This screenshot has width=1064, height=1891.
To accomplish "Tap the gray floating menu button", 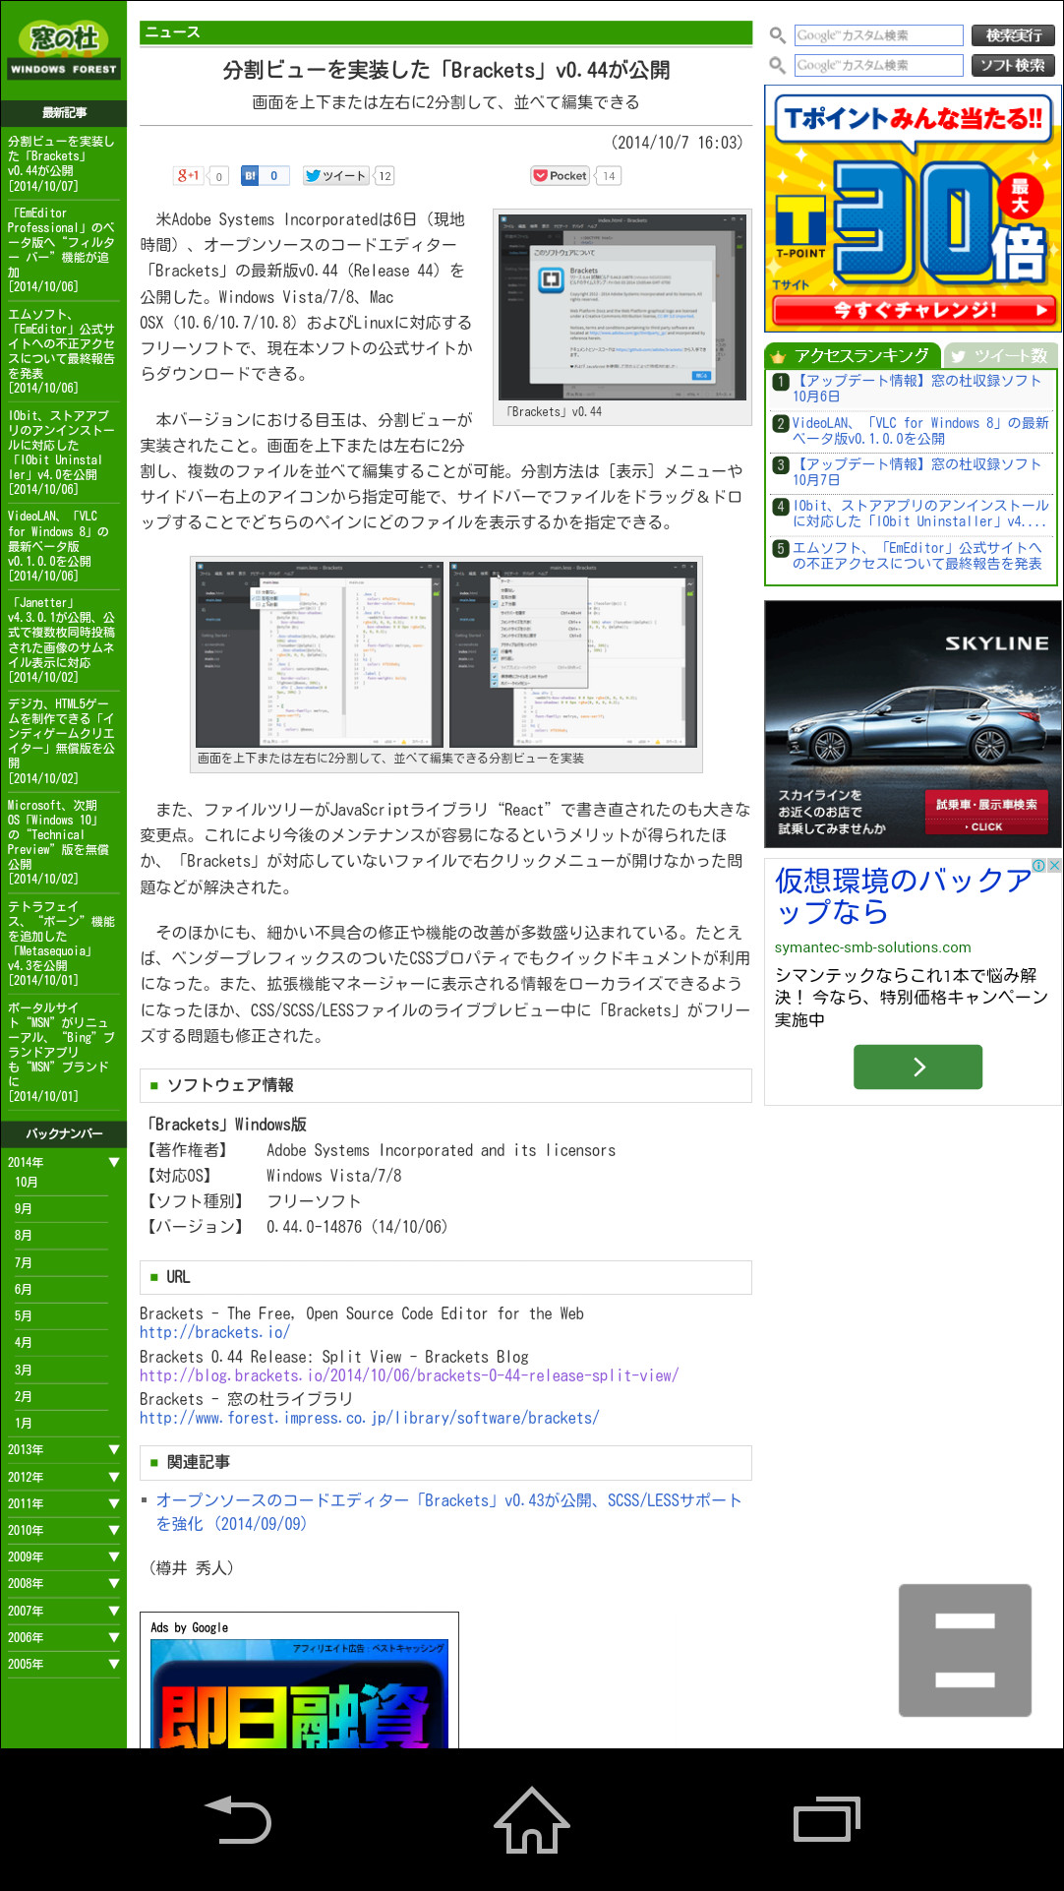I will [x=965, y=1650].
